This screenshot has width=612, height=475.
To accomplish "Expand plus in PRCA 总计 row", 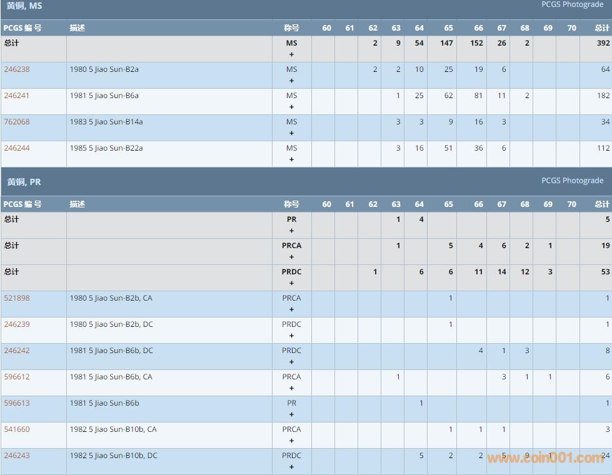I will [291, 257].
